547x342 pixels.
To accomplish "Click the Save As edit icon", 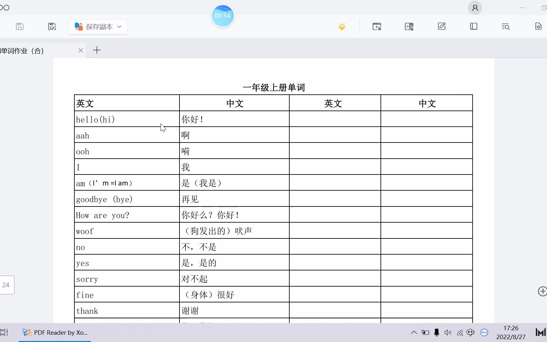I will coord(52,27).
